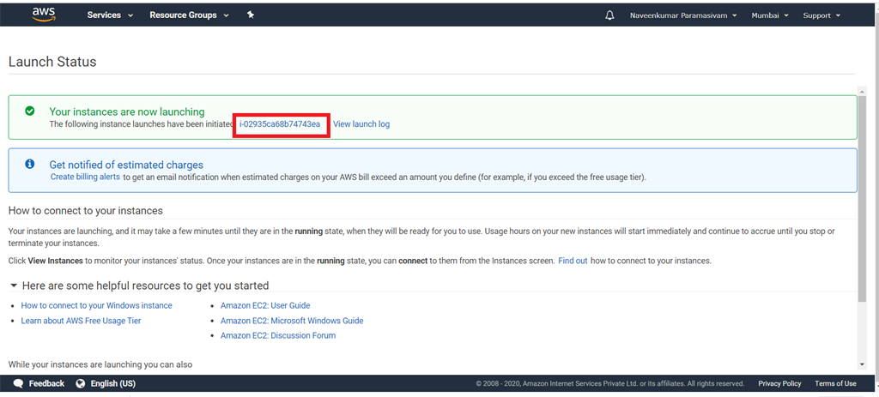
Task: Click 'While your instances are launching' text
Action: click(x=100, y=364)
